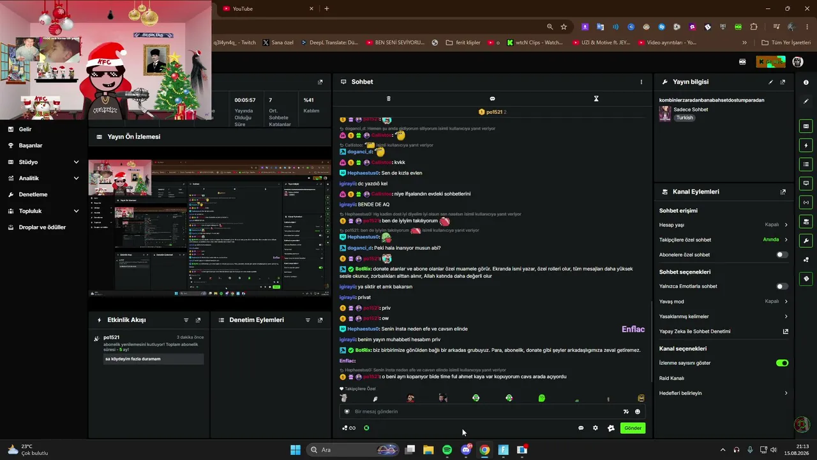This screenshot has width=817, height=460.
Task: Click the info quick action icon
Action: click(806, 82)
